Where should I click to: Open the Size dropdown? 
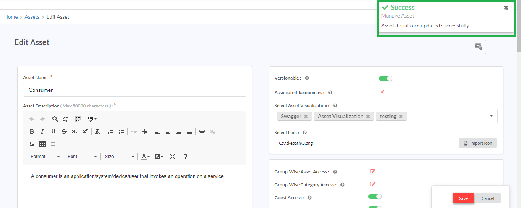coord(119,157)
